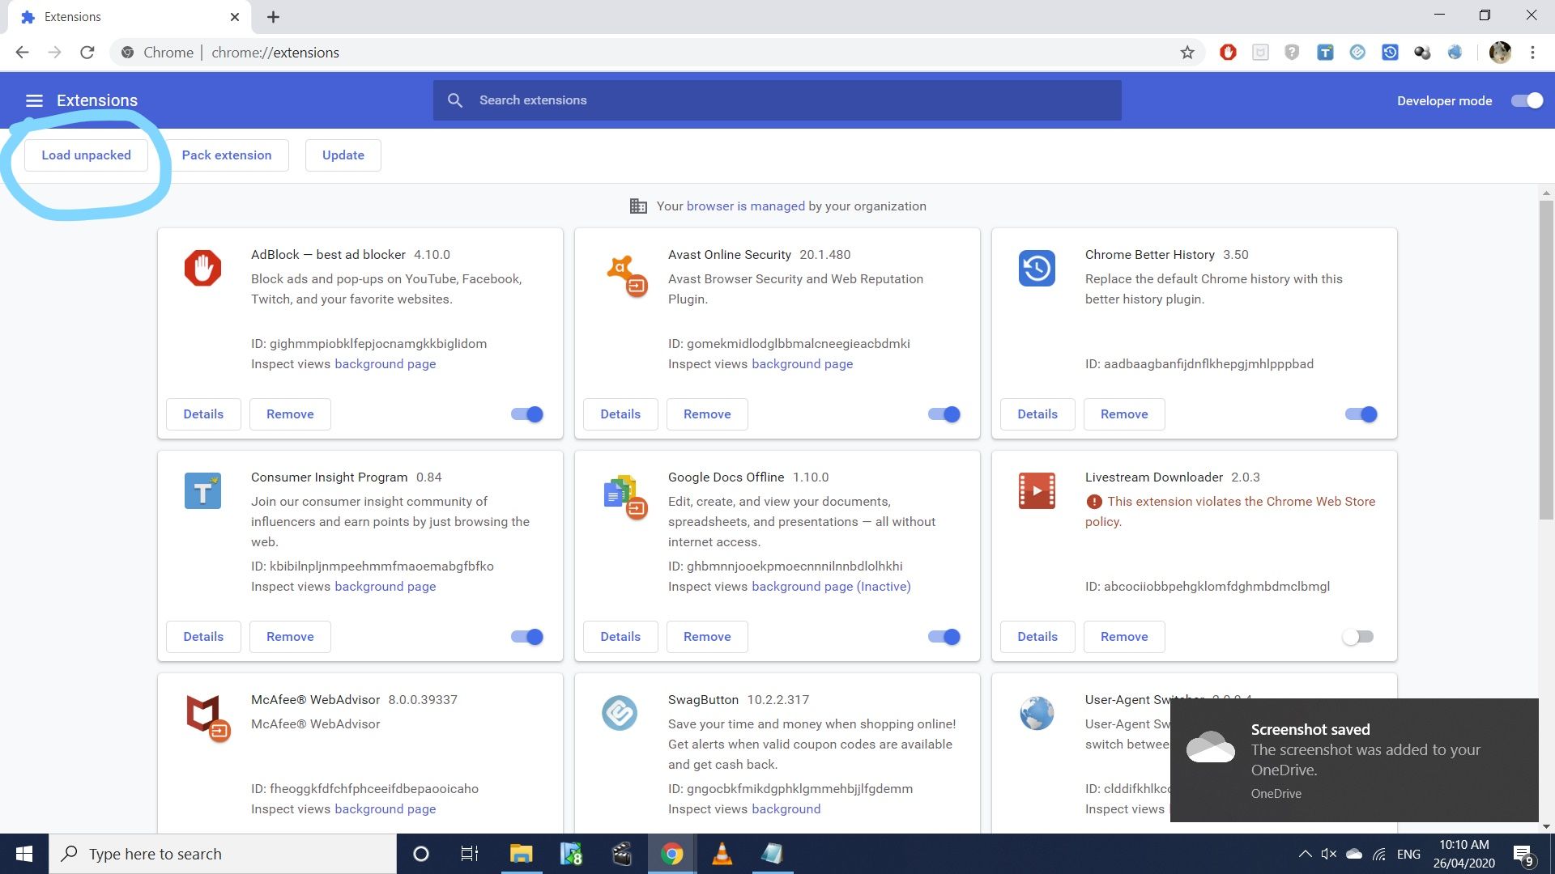Show hidden system tray icons chevron
Image resolution: width=1555 pixels, height=874 pixels.
click(x=1305, y=854)
